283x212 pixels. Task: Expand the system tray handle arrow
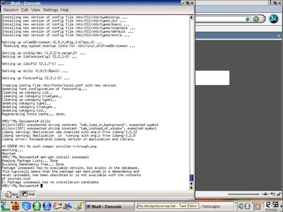click(236, 202)
